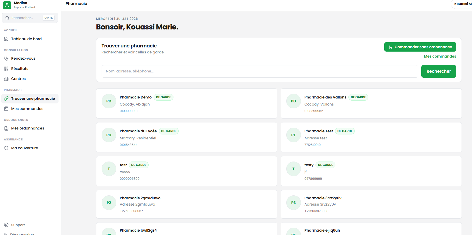The image size is (472, 235).
Task: Click the Medico logo icon
Action: click(7, 5)
